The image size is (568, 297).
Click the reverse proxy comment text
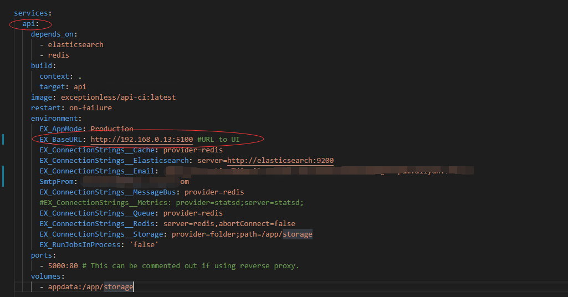coord(191,265)
